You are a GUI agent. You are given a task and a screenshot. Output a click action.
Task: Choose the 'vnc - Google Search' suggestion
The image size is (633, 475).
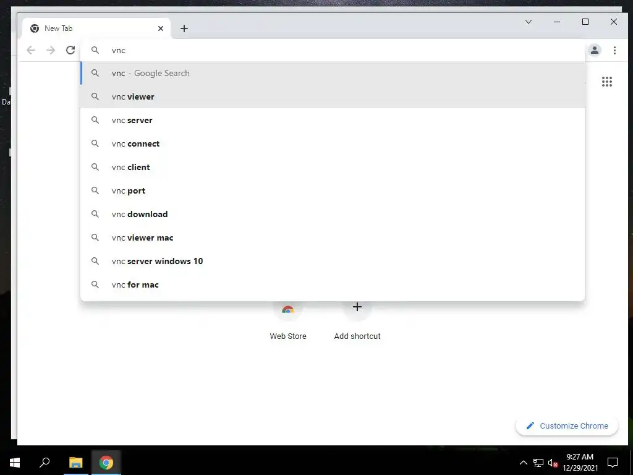pyautogui.click(x=333, y=73)
